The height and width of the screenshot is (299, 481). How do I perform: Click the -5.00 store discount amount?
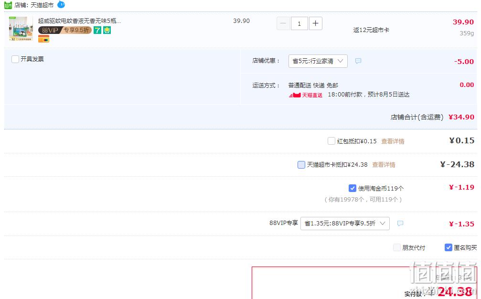464,61
